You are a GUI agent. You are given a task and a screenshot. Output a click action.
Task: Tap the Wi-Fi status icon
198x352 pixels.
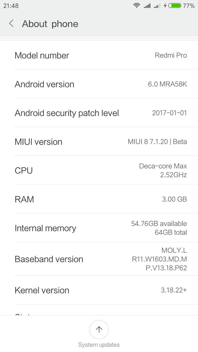[137, 5]
